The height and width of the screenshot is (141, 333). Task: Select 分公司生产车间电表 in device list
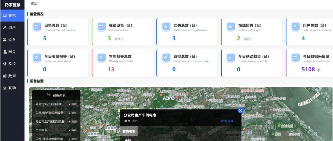pyautogui.click(x=56, y=104)
